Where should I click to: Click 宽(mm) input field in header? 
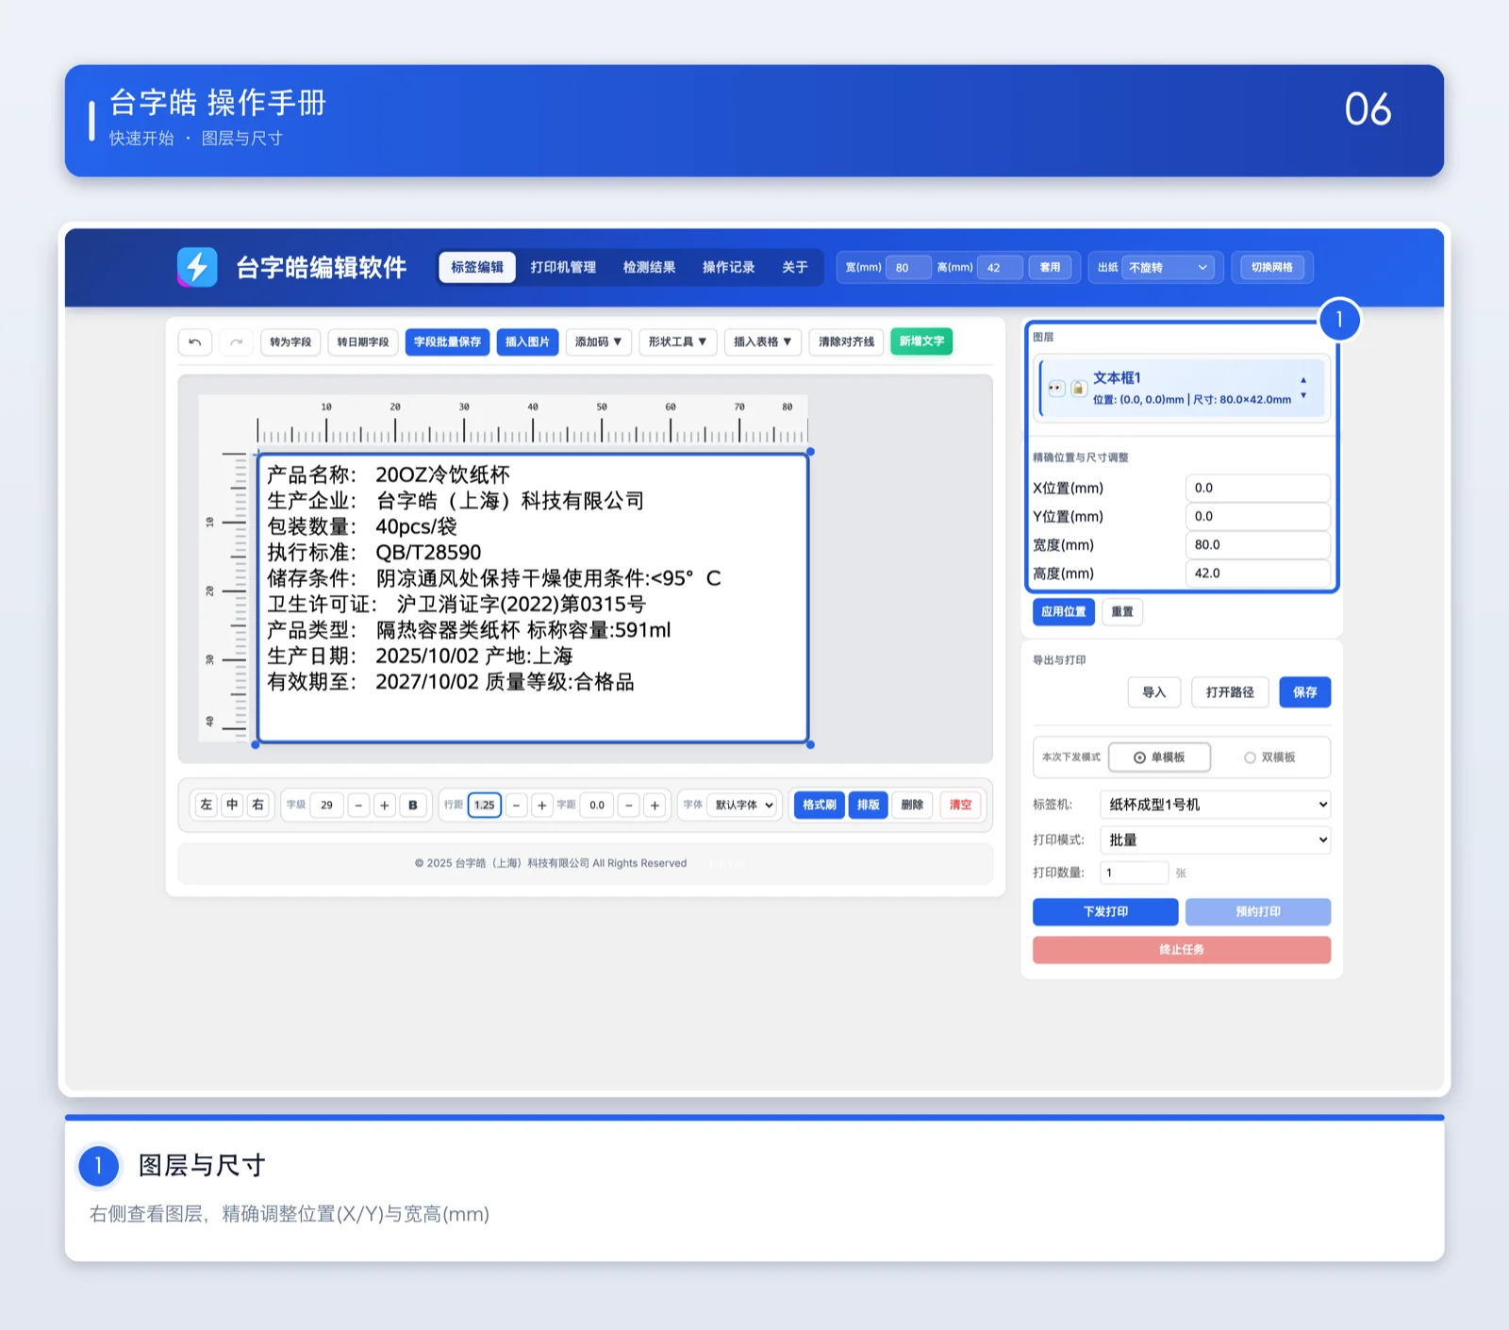pyautogui.click(x=908, y=267)
